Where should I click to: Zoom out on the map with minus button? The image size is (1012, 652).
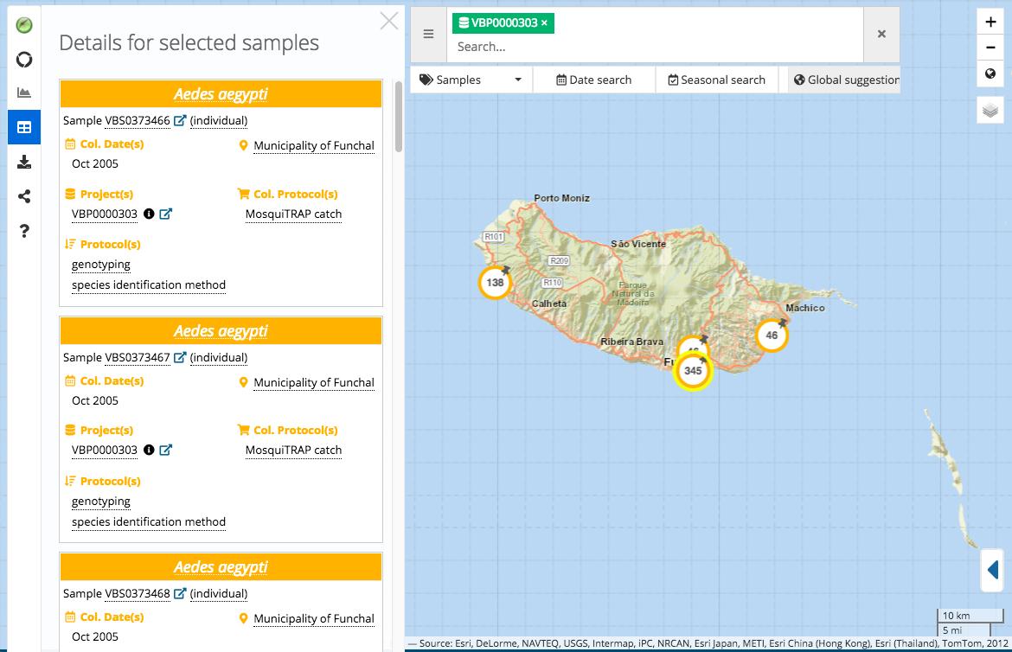coord(991,48)
